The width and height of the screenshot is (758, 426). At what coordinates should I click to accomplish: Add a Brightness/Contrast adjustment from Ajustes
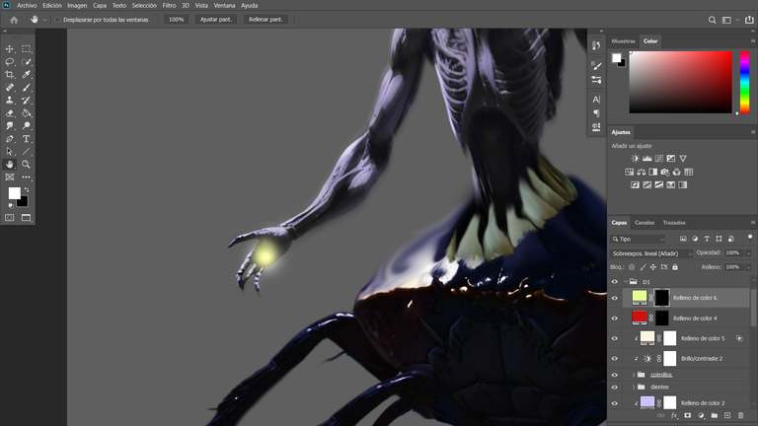pyautogui.click(x=636, y=159)
